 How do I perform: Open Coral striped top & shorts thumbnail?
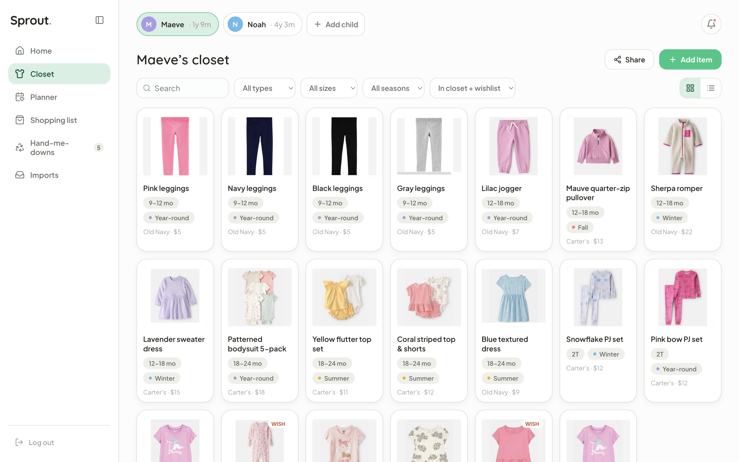[429, 297]
